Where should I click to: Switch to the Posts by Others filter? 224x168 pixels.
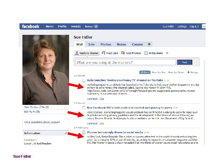pyautogui.click(x=176, y=72)
